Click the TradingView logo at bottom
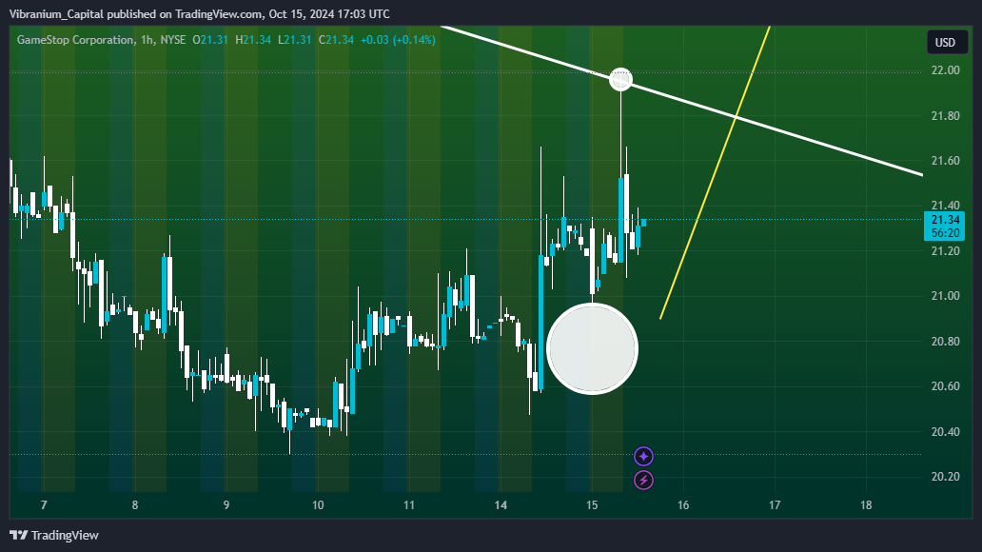The image size is (982, 552). (54, 535)
